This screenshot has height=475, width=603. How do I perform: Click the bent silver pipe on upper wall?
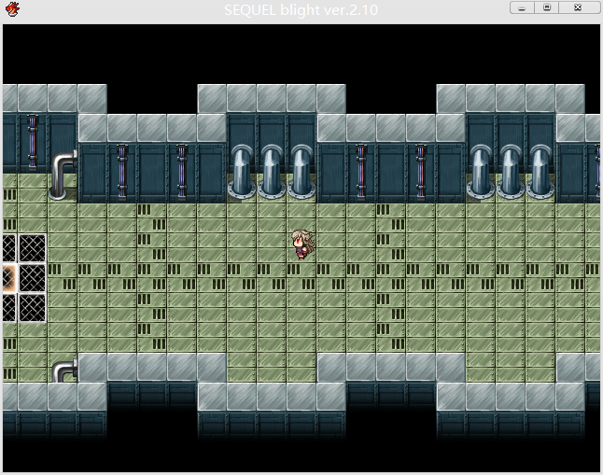63,175
